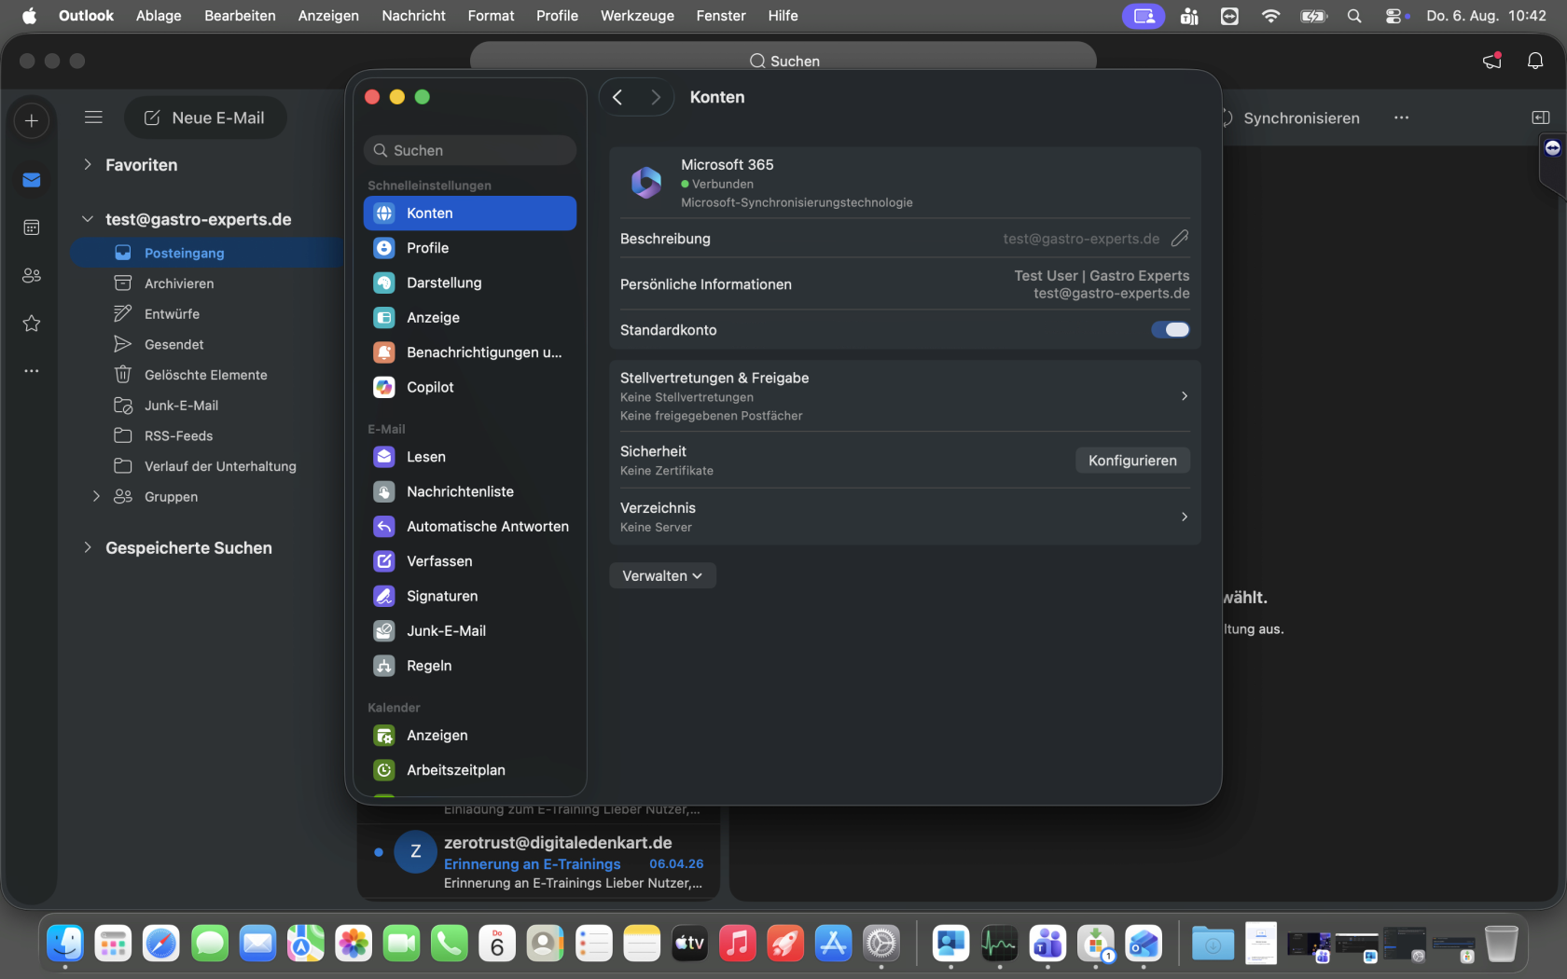The image size is (1567, 979).
Task: Switch to the Mail view in navigation rail
Action: [32, 180]
